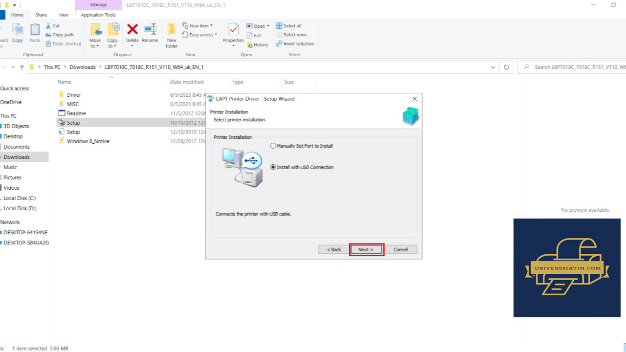
Task: Switch to the View ribbon tab
Action: 64,15
